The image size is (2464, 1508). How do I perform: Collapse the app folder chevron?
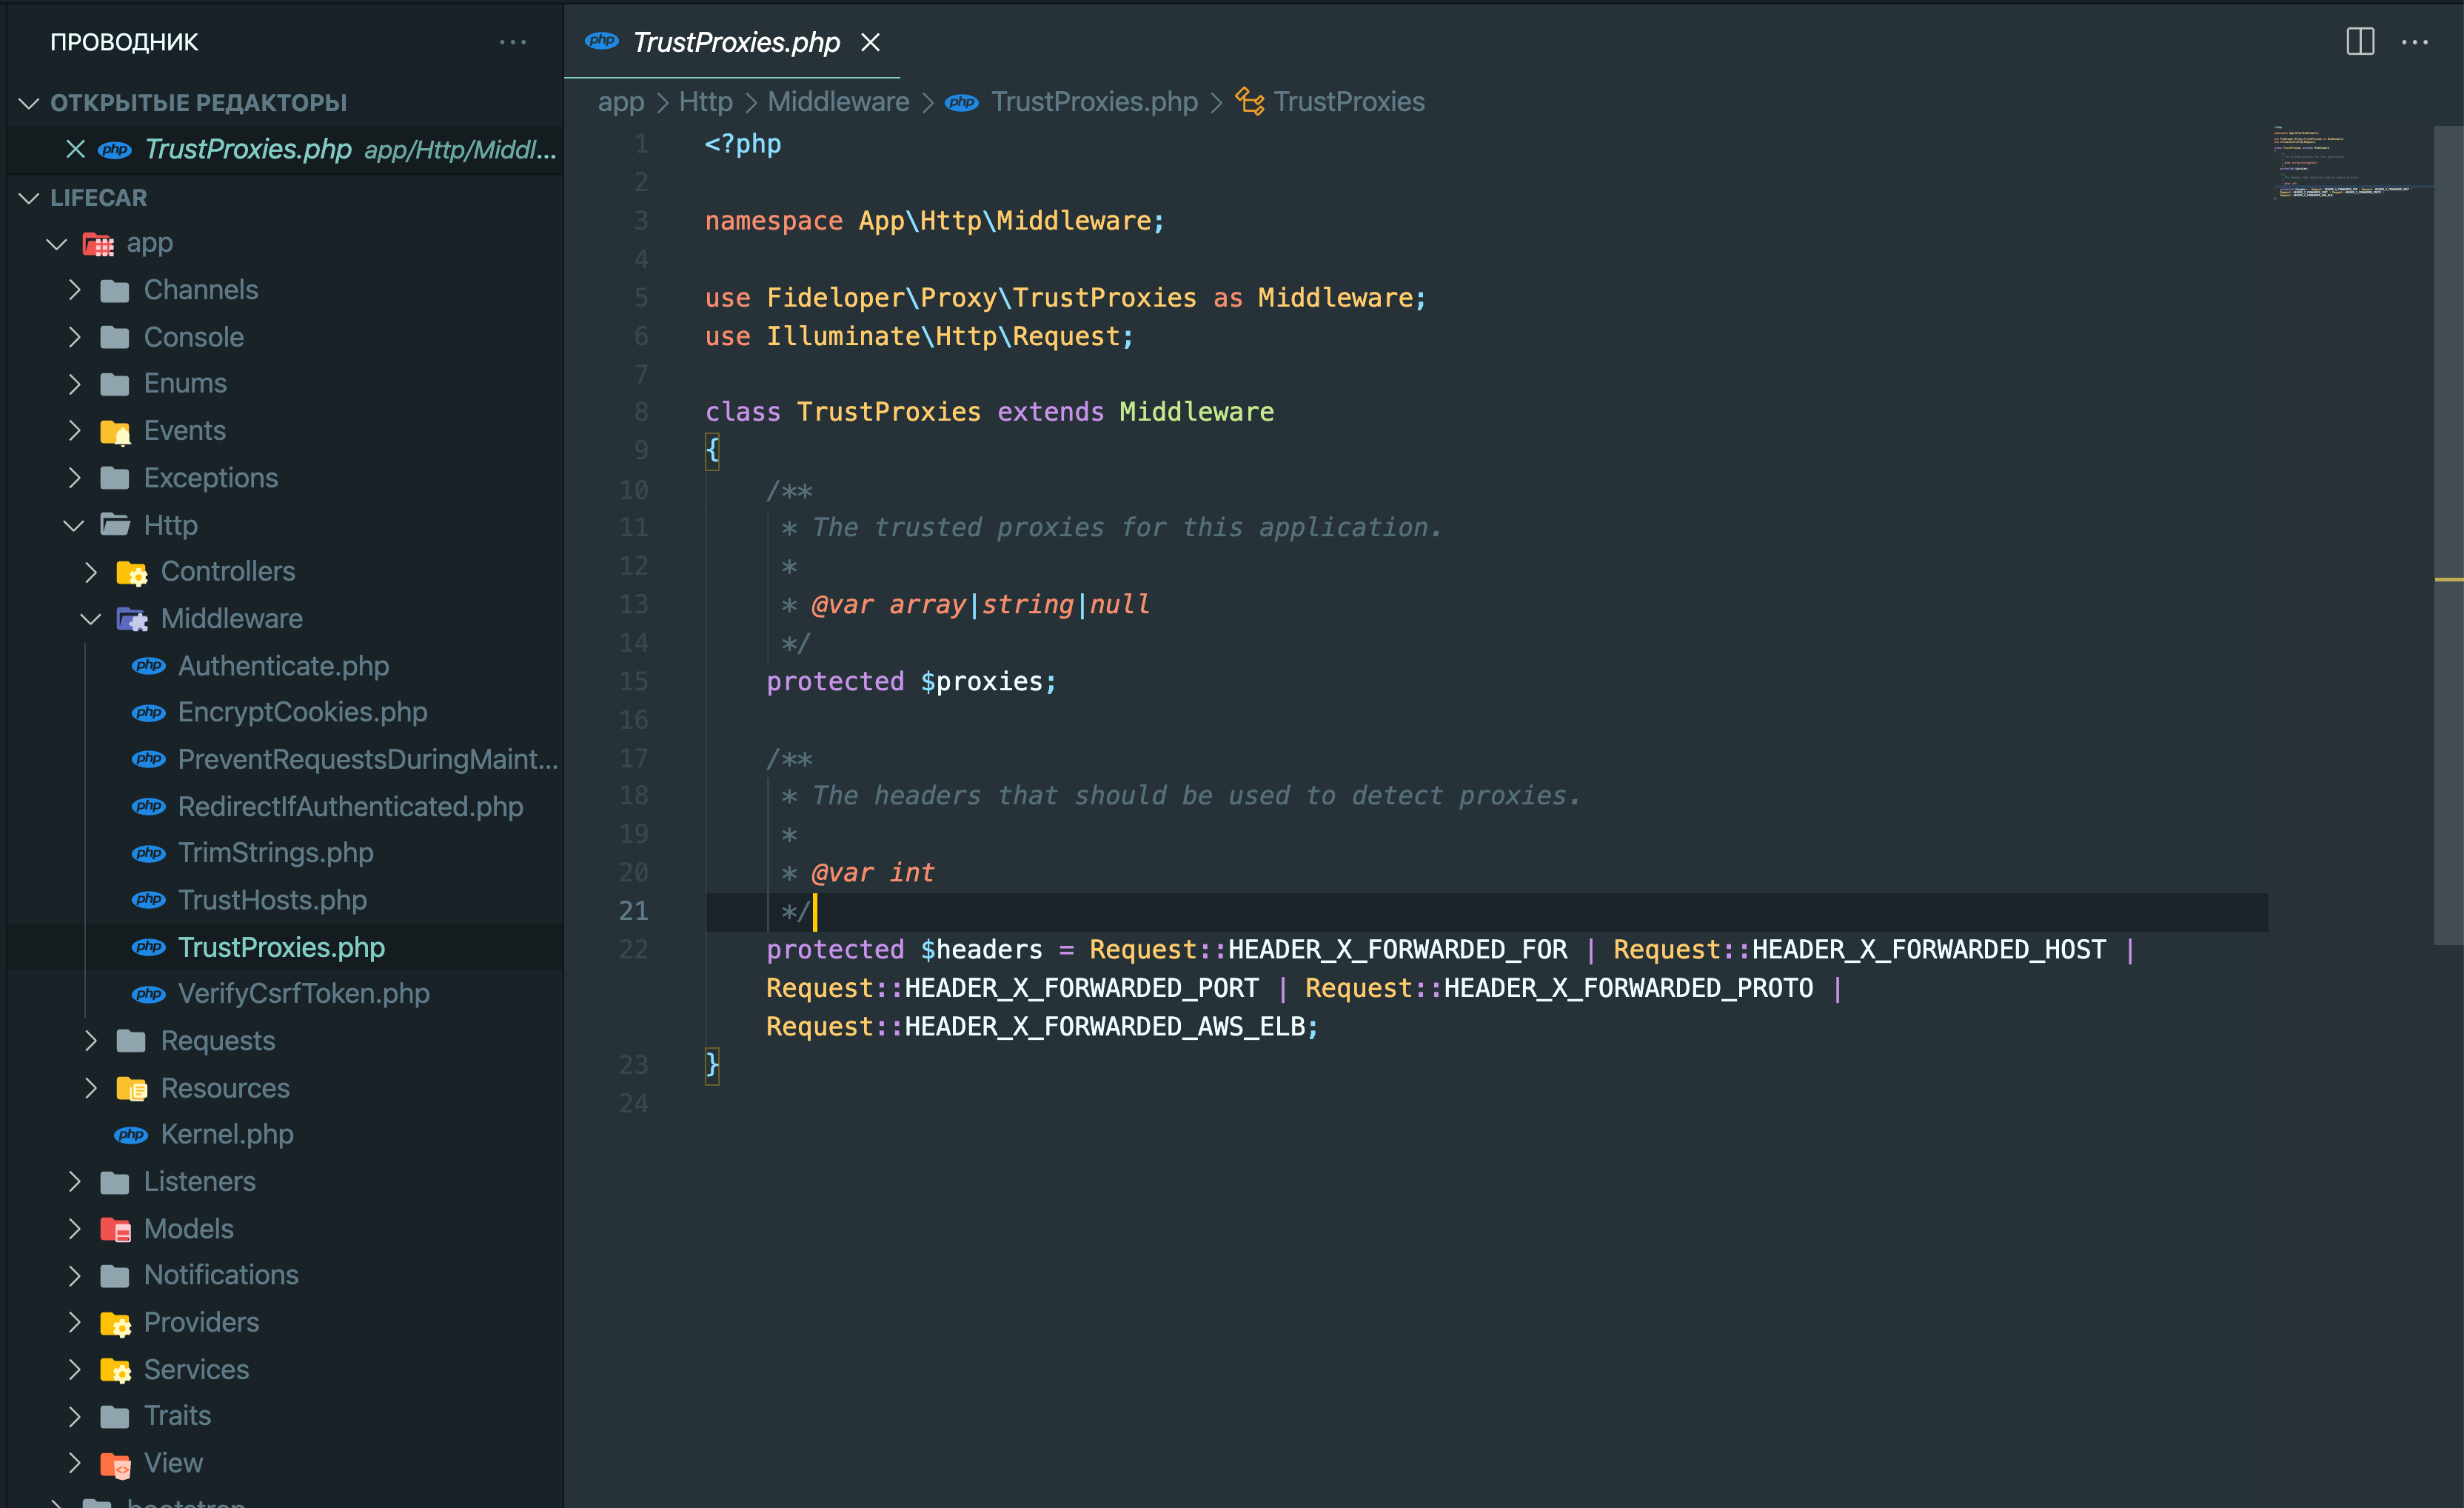[57, 243]
